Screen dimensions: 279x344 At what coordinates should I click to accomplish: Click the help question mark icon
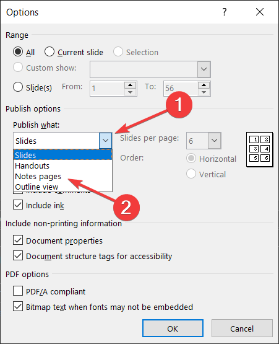[x=224, y=12]
